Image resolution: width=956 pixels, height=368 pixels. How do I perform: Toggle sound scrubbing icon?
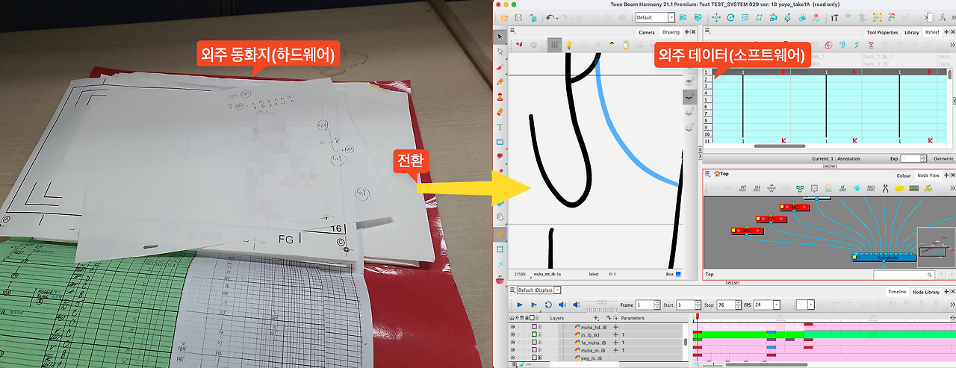point(577,305)
